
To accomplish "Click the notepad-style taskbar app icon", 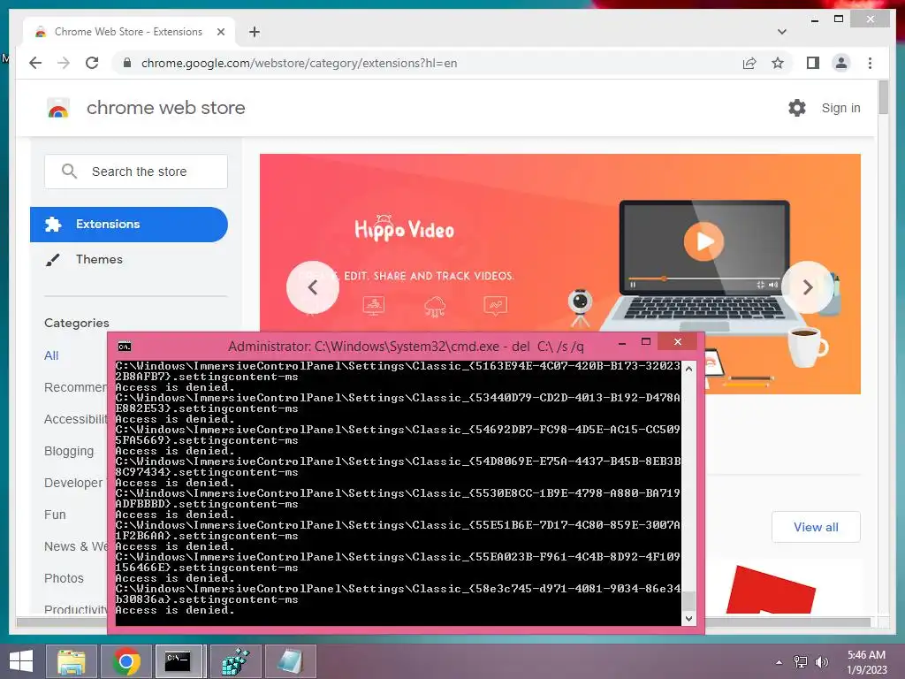I will [290, 661].
